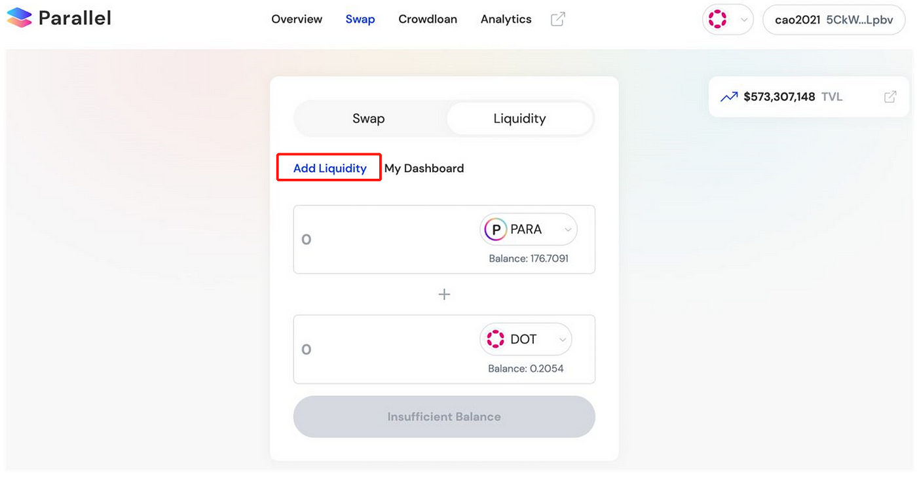Select the Add Liquidity tab
The image size is (917, 478).
coord(329,168)
